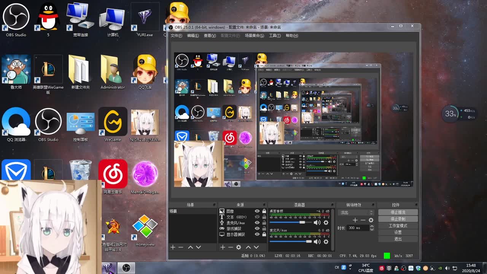Open the Administrator folder icon

click(x=113, y=72)
